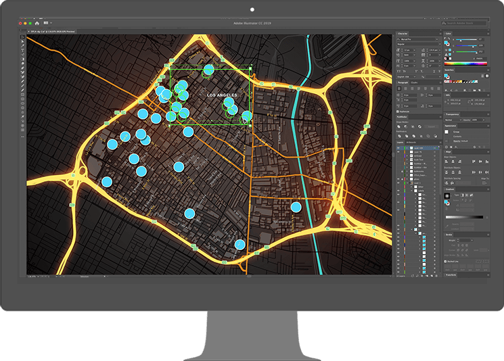Image resolution: width=504 pixels, height=361 pixels.
Task: Click the Exclude shape mode icon
Action: tap(420, 126)
